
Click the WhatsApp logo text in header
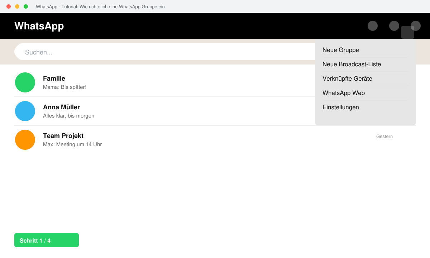(x=39, y=26)
